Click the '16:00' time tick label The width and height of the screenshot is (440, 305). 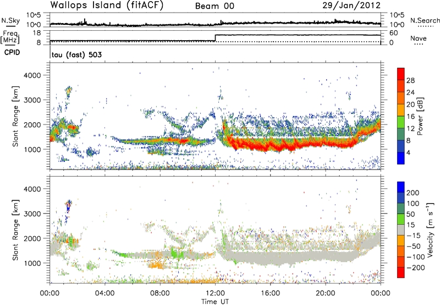coord(270,293)
